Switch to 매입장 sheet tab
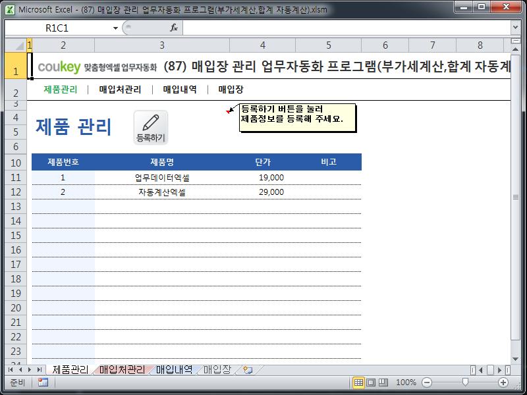The width and height of the screenshot is (527, 395). (x=217, y=370)
